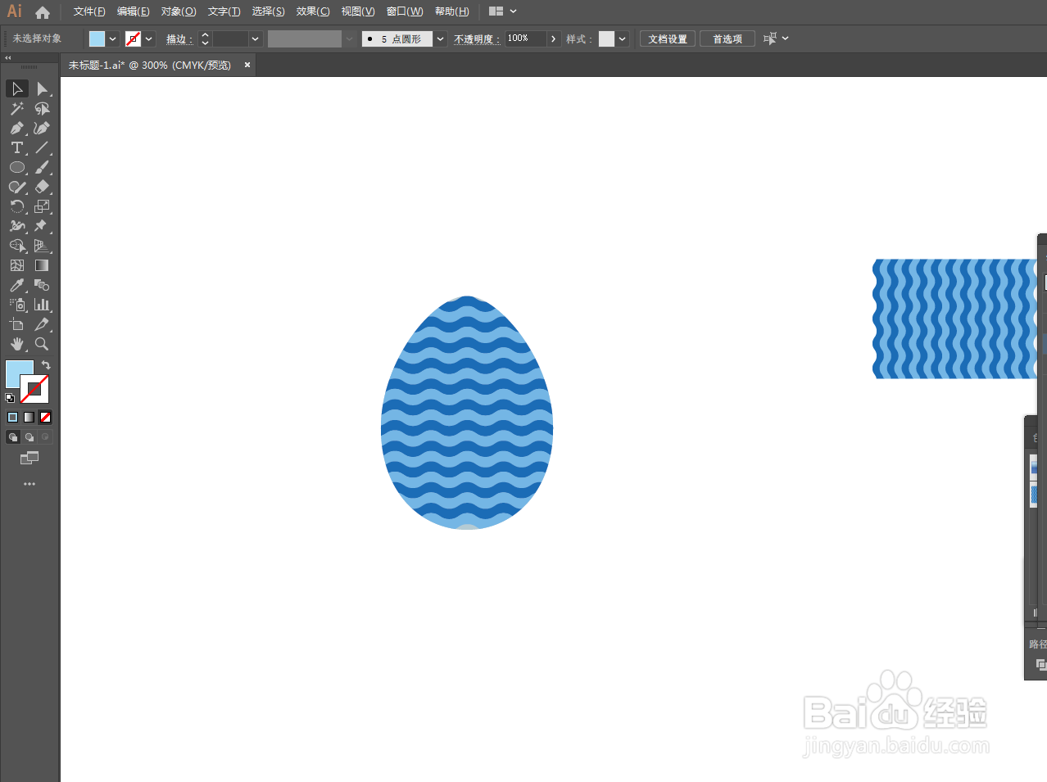Select the Lasso tool

point(42,108)
